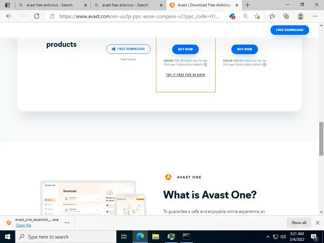Open Task View from taskbar
Image resolution: width=324 pixels, height=243 pixels.
coord(124,237)
